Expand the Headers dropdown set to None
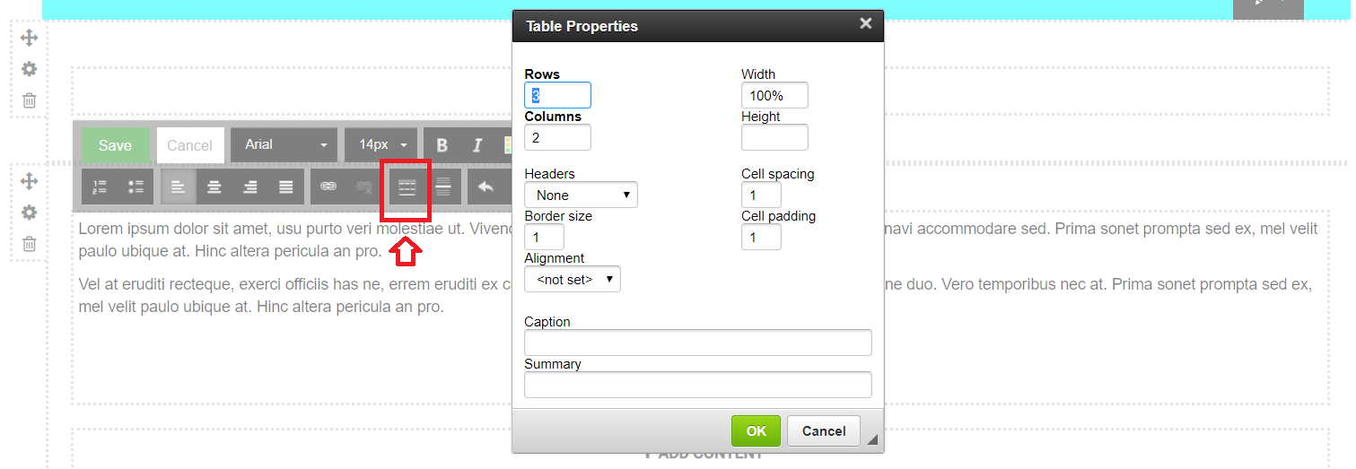The height and width of the screenshot is (469, 1356). pyautogui.click(x=581, y=195)
